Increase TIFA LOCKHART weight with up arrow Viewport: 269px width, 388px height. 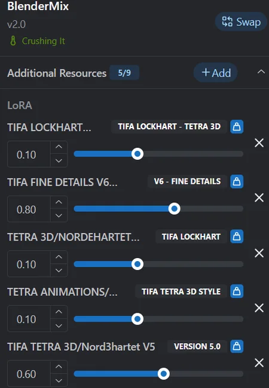(59, 147)
